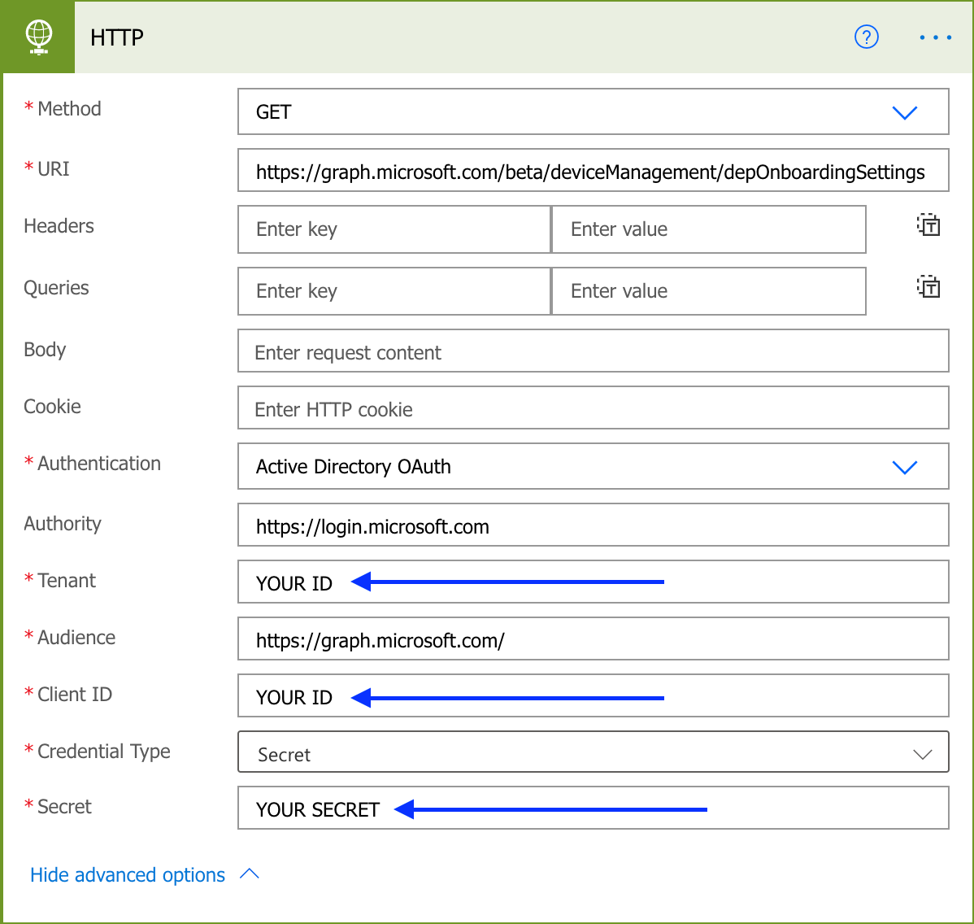Select the Cookie input field

point(593,408)
